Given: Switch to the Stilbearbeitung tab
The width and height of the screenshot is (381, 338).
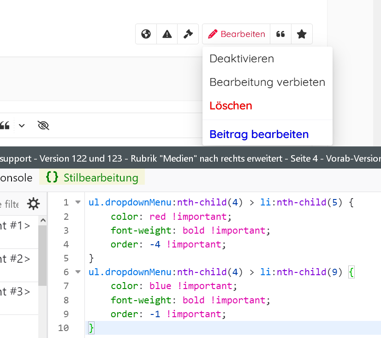Looking at the screenshot, I should pyautogui.click(x=92, y=178).
